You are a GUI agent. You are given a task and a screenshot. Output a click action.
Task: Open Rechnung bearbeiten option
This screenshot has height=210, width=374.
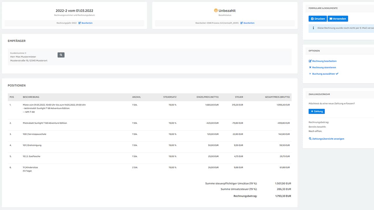(x=323, y=61)
